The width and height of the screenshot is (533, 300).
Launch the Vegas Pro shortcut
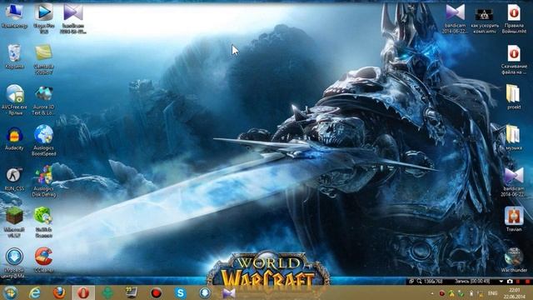click(44, 17)
